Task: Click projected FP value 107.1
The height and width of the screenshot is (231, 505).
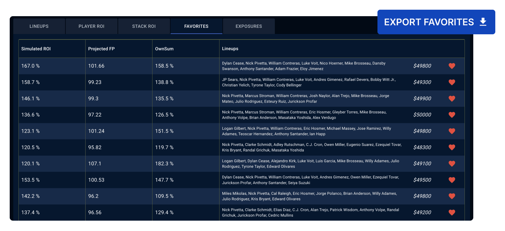Action: [x=95, y=164]
